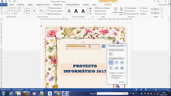171x96 pixels.
Task: Undo the last action
Action: point(10,1)
